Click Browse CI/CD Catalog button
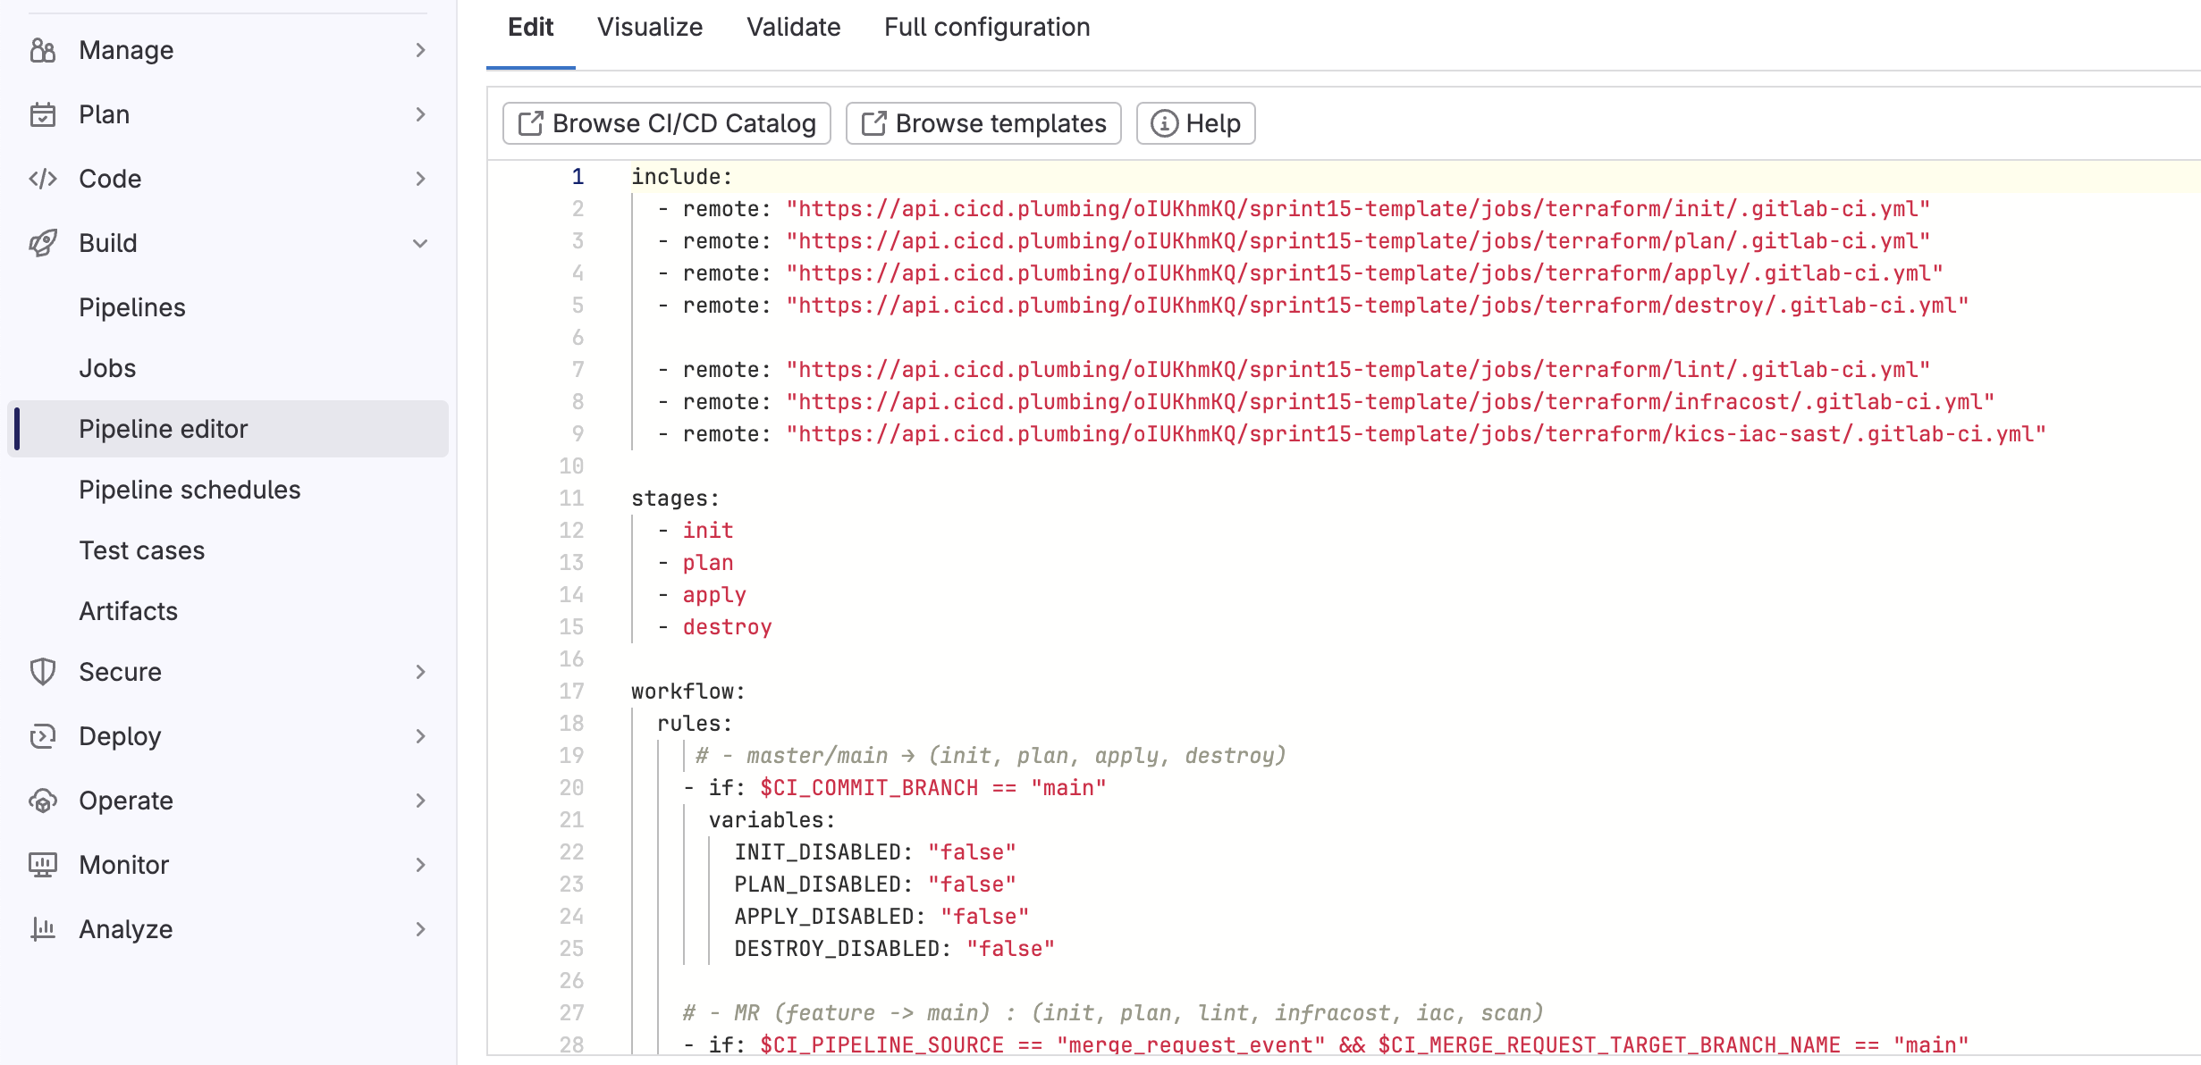The width and height of the screenshot is (2201, 1065). click(667, 123)
